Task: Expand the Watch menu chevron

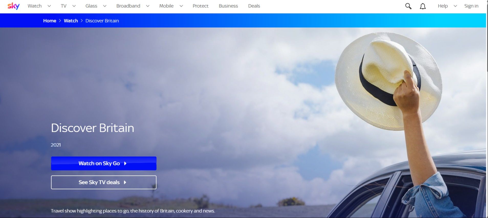Action: point(49,6)
